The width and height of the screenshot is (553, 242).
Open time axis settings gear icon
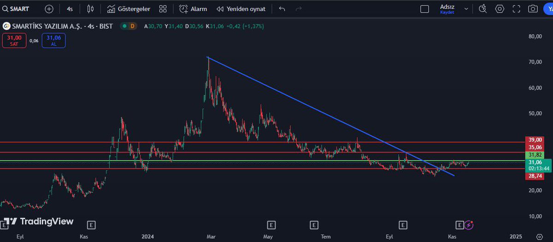(540, 236)
